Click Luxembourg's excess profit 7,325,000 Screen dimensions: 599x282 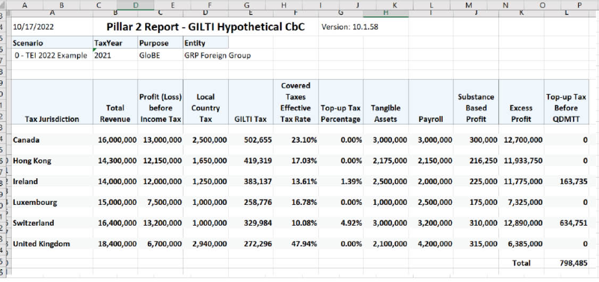521,202
